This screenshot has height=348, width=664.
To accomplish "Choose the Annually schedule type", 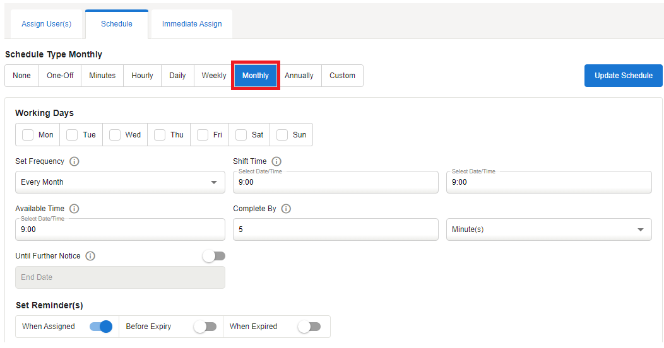I will pyautogui.click(x=299, y=76).
